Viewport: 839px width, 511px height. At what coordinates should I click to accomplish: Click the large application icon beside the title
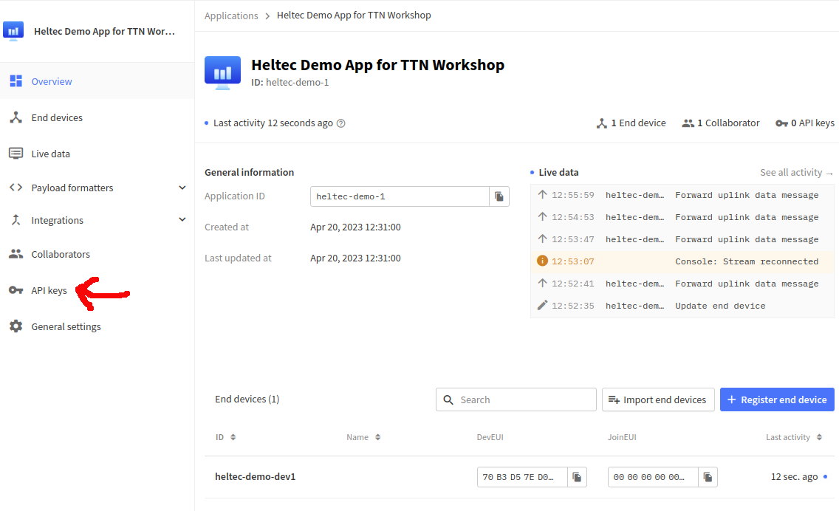point(222,73)
